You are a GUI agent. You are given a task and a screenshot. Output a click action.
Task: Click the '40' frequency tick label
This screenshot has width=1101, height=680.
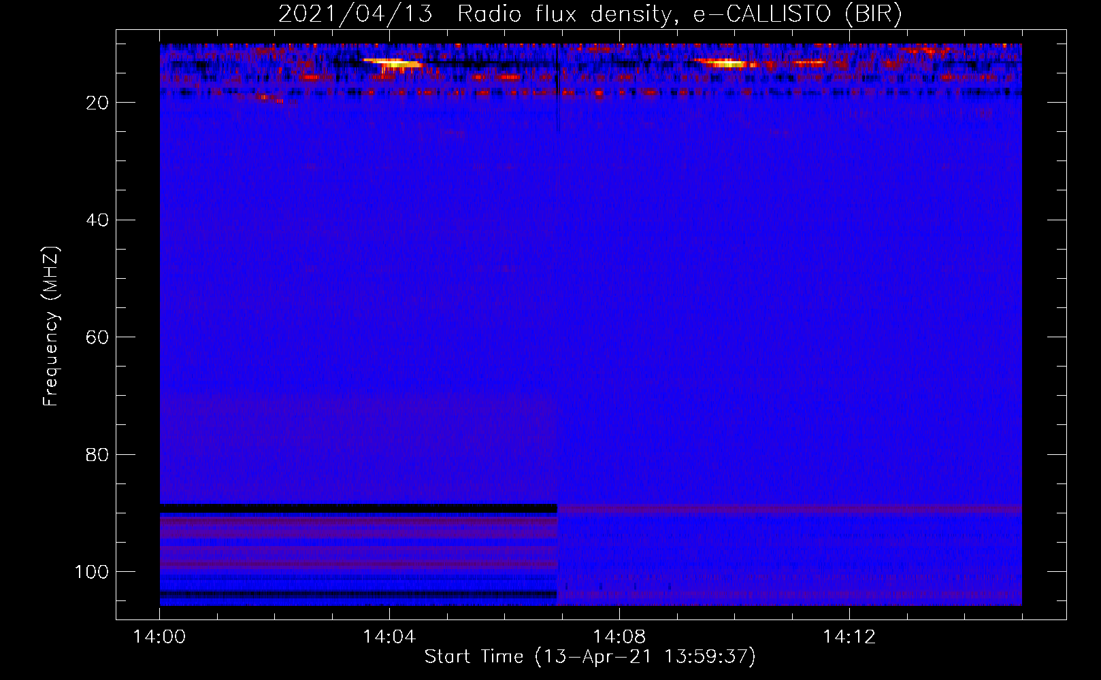click(x=97, y=220)
